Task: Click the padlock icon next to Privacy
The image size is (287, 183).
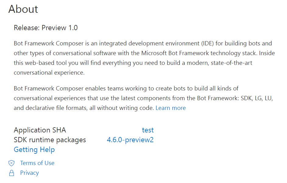Action: pos(12,173)
